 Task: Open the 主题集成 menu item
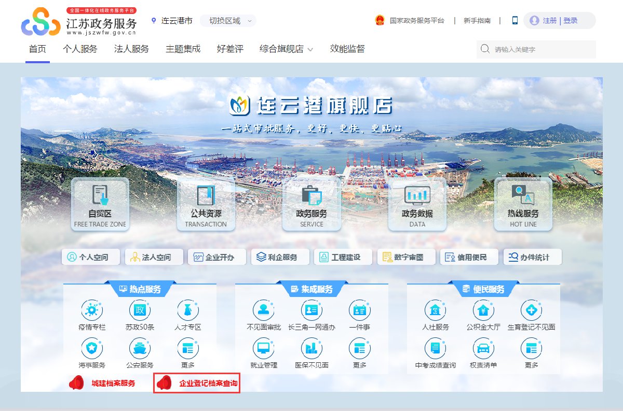(x=183, y=49)
